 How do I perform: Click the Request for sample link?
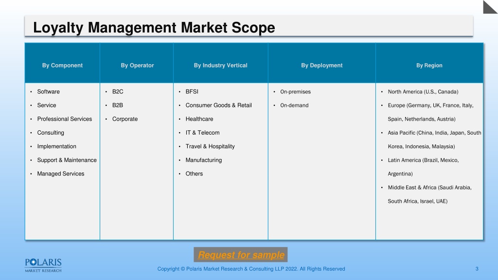click(x=241, y=255)
